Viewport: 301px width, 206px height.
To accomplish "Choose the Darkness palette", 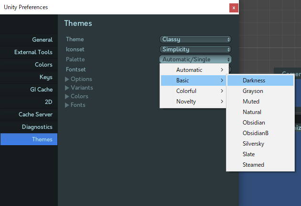I will click(260, 80).
